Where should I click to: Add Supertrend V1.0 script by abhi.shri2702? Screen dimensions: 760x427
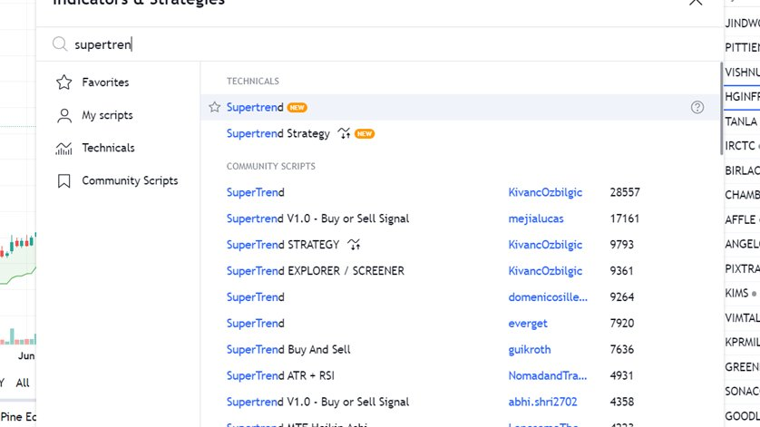click(318, 402)
